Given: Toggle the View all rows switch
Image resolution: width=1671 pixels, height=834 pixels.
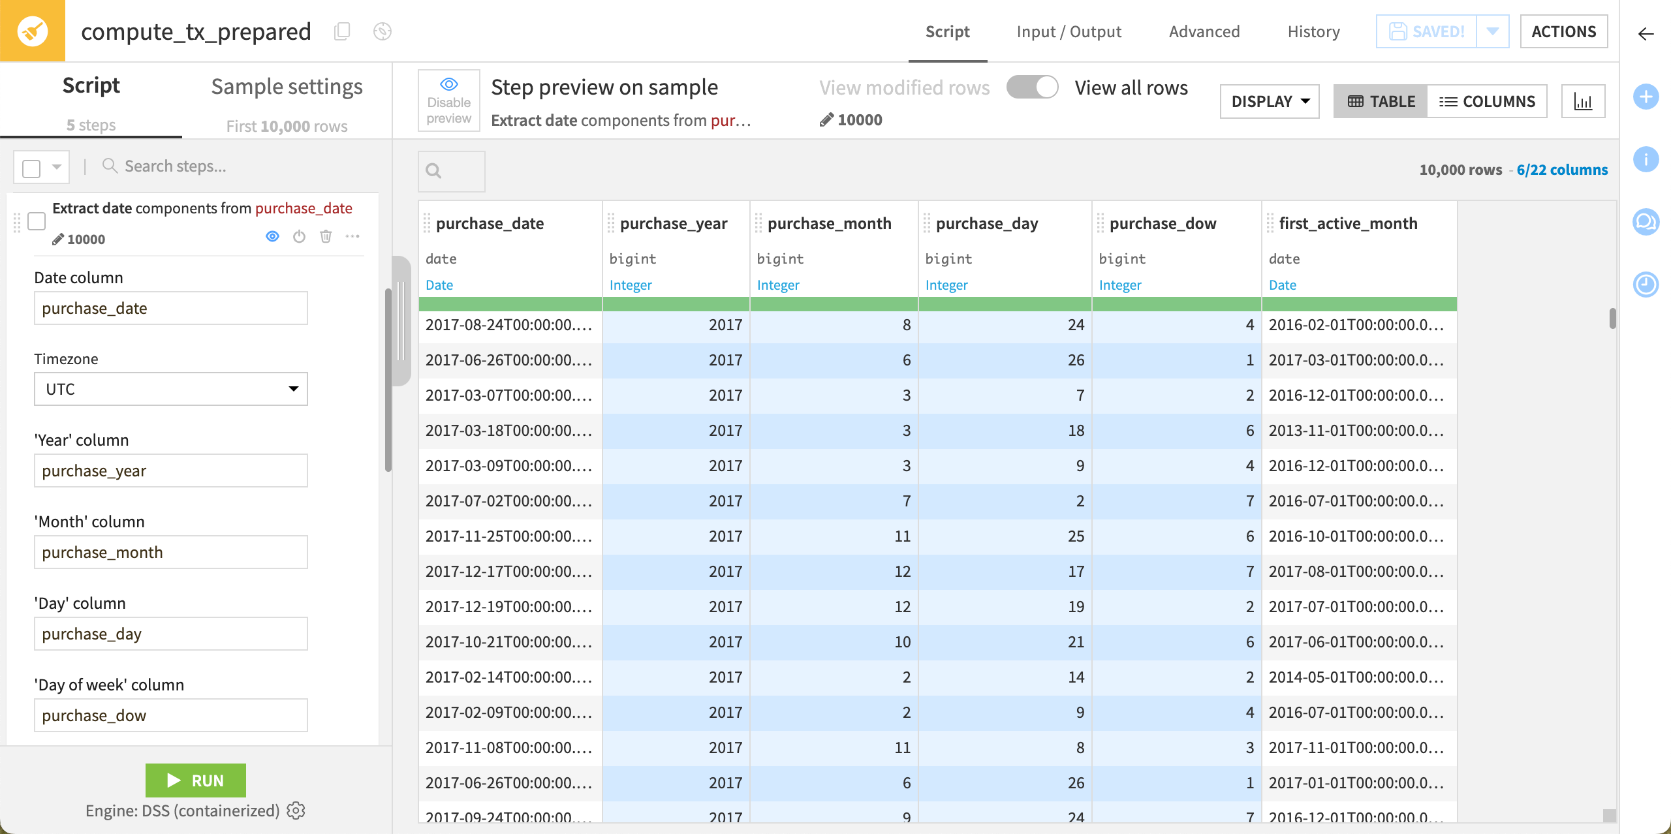Looking at the screenshot, I should [x=1032, y=87].
